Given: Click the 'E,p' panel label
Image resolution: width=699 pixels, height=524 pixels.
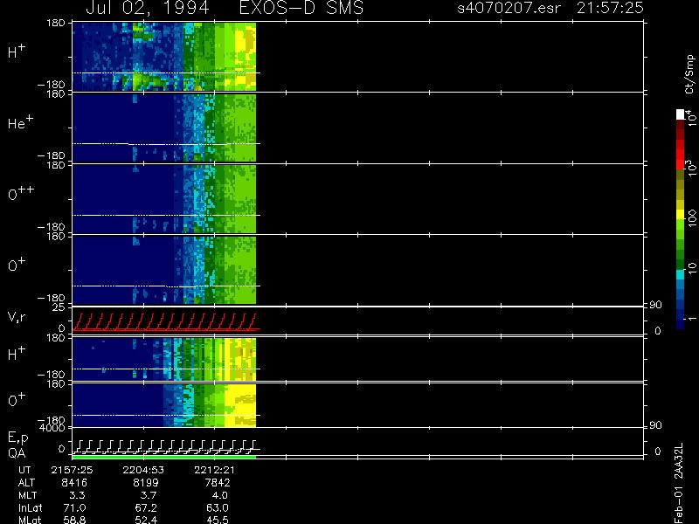Looking at the screenshot, I should [x=17, y=438].
